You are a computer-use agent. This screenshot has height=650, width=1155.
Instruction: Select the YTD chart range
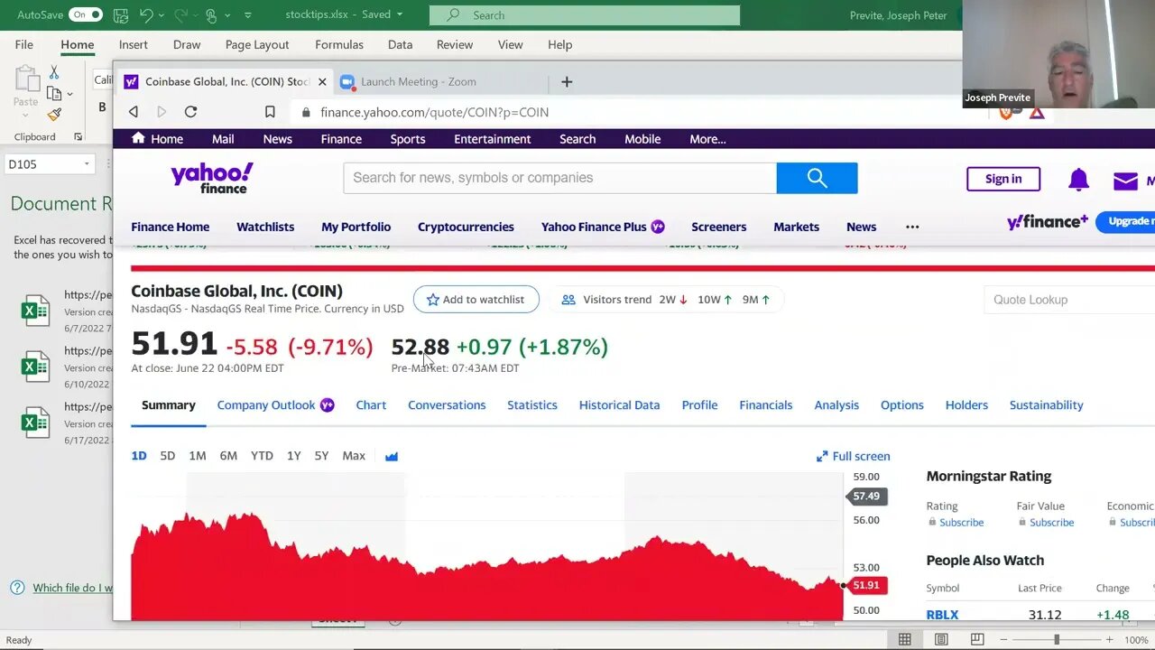(x=262, y=456)
